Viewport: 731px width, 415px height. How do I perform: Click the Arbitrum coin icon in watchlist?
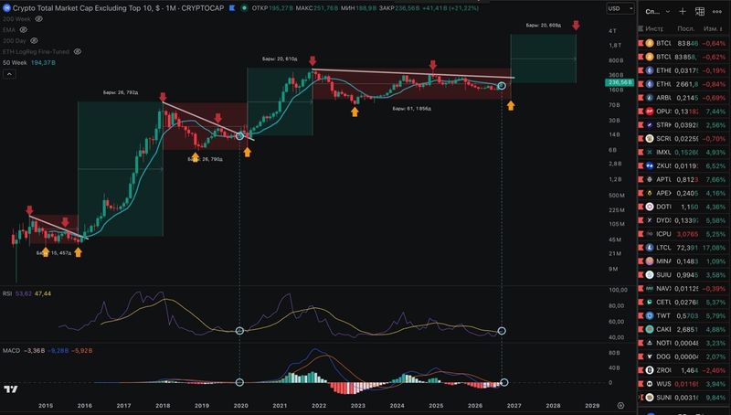650,98
